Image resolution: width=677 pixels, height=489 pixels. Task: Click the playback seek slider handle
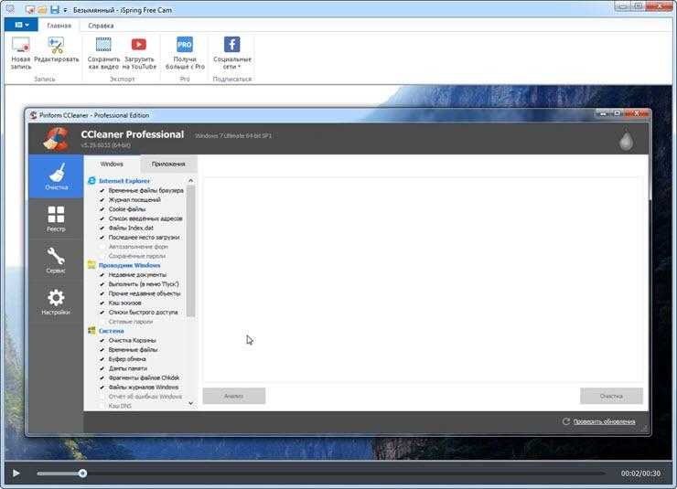click(82, 473)
